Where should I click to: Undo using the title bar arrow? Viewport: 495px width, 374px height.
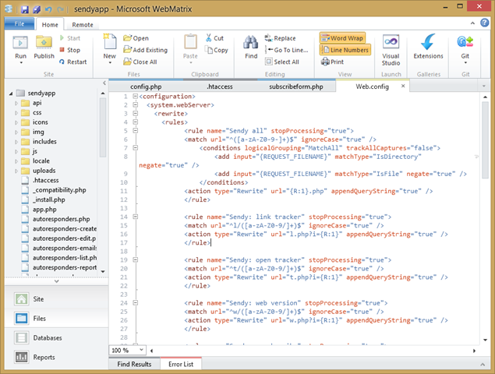pos(48,9)
